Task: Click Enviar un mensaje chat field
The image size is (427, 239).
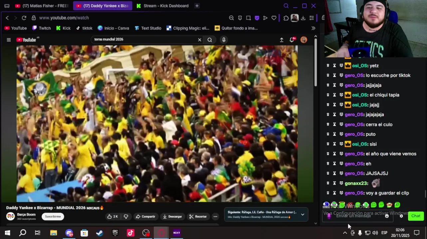Action: click(x=358, y=216)
